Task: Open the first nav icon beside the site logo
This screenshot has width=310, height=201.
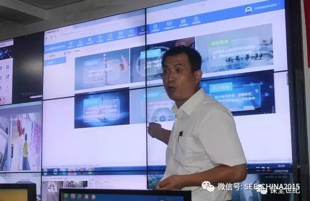Action: pyautogui.click(x=71, y=45)
